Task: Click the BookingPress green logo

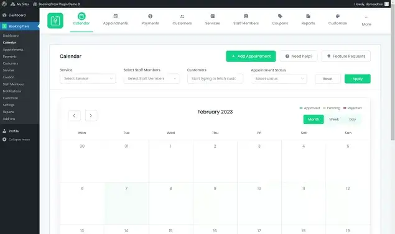Action: pyautogui.click(x=55, y=20)
